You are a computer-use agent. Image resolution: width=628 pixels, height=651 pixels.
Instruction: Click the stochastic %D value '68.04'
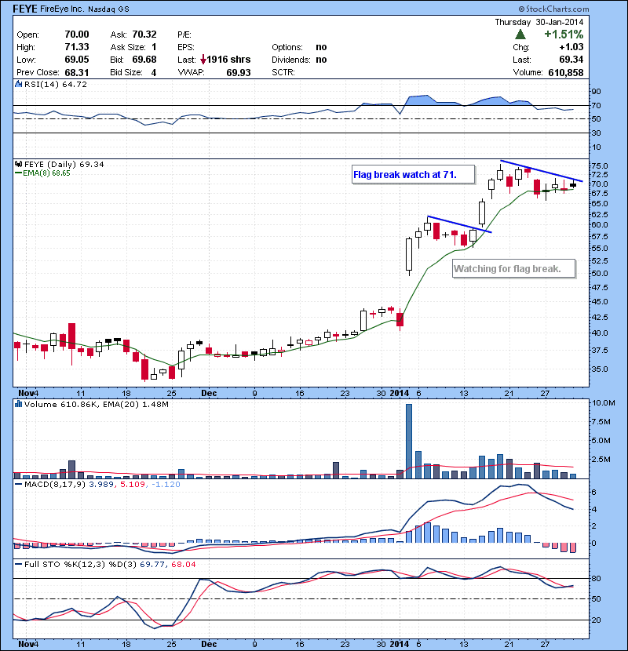pyautogui.click(x=183, y=564)
